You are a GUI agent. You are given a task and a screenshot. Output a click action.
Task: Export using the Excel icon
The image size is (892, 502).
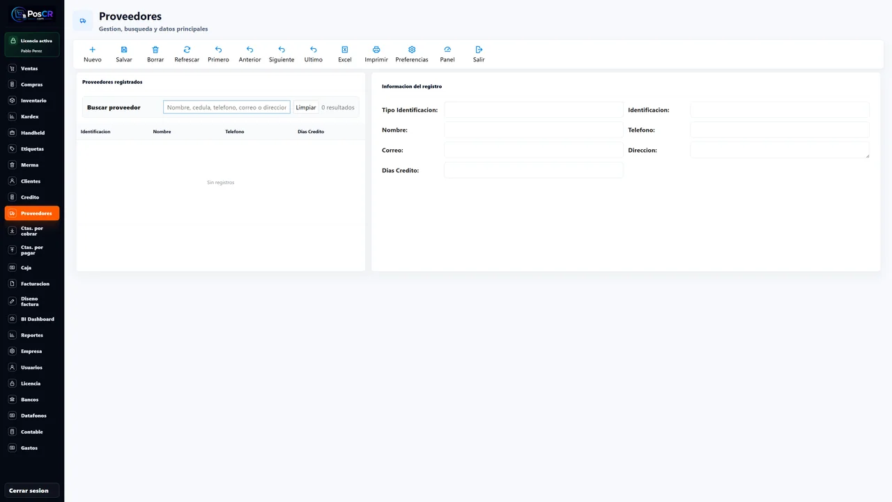(345, 50)
